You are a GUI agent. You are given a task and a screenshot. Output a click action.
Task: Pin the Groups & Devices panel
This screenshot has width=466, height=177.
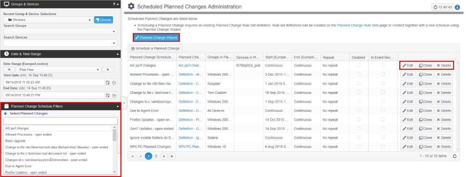click(114, 4)
